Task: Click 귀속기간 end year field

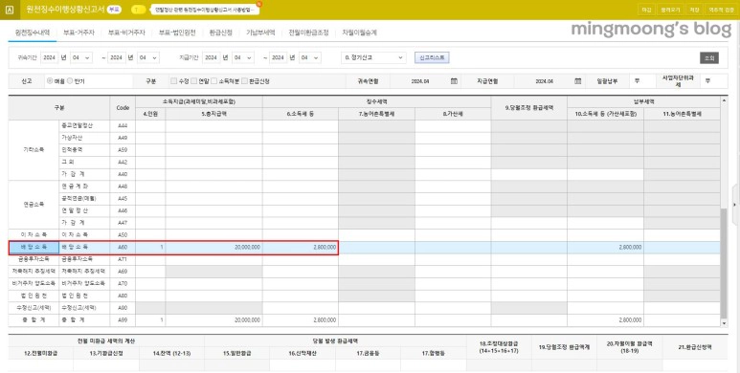Action: click(116, 57)
